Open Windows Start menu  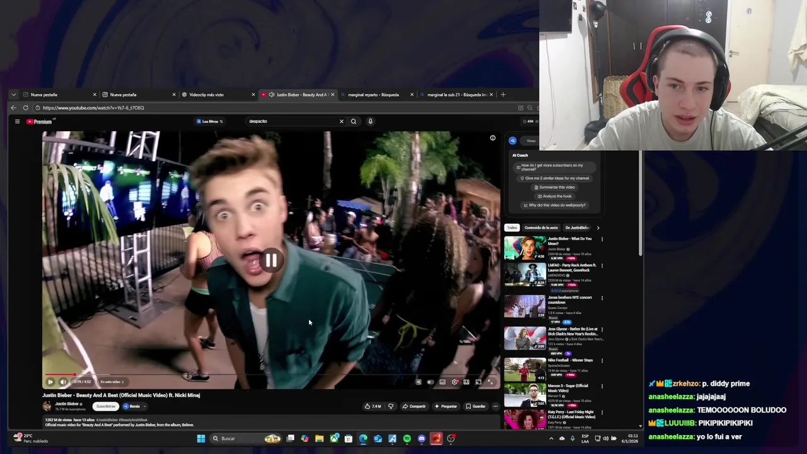coord(200,438)
